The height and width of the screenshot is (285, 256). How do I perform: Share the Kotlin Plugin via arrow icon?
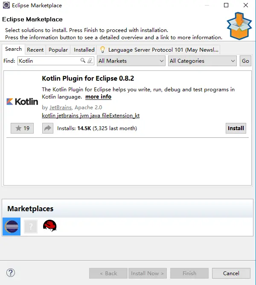click(x=48, y=128)
